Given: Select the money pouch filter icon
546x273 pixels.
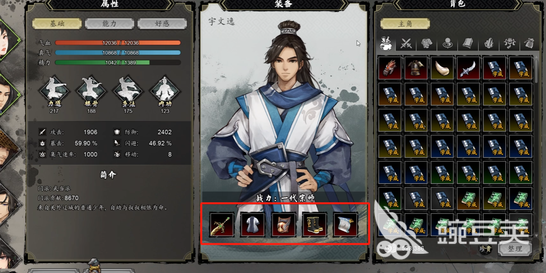Looking at the screenshot, I should pyautogui.click(x=529, y=43).
